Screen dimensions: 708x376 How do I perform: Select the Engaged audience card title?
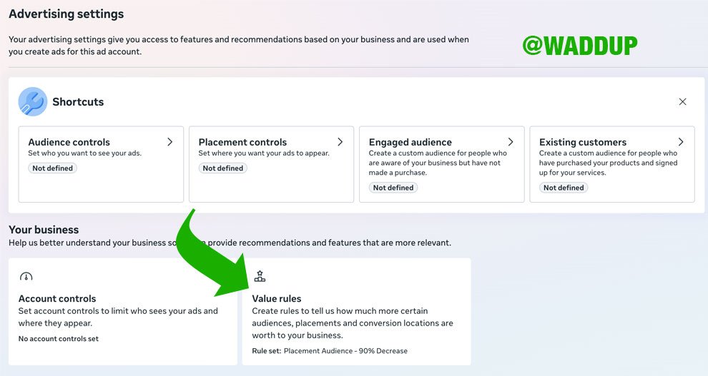[x=410, y=142]
